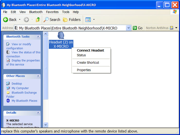
Task: Open the Views icon button
Action: tap(88, 20)
